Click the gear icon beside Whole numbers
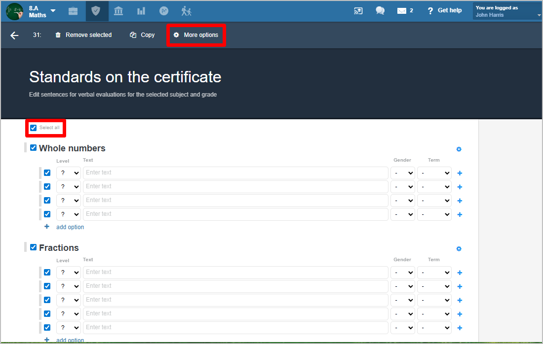 (459, 149)
